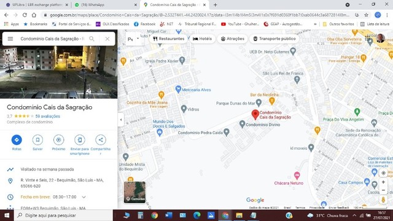This screenshot has width=393, height=221.
Task: Click the Compartilhar share icon
Action: point(101,140)
